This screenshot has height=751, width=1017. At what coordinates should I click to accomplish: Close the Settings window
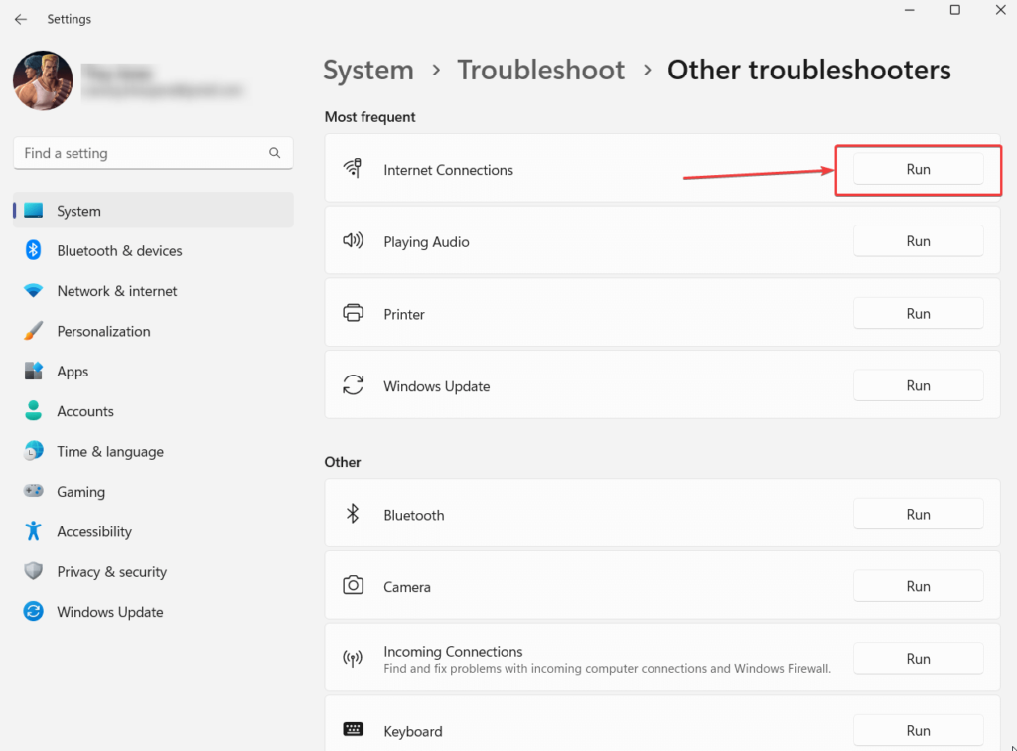pos(1000,10)
